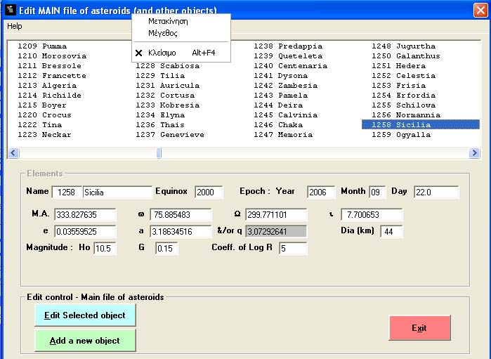The width and height of the screenshot is (491, 359).
Task: Select 1234 Elyna in the list
Action: click(x=160, y=115)
